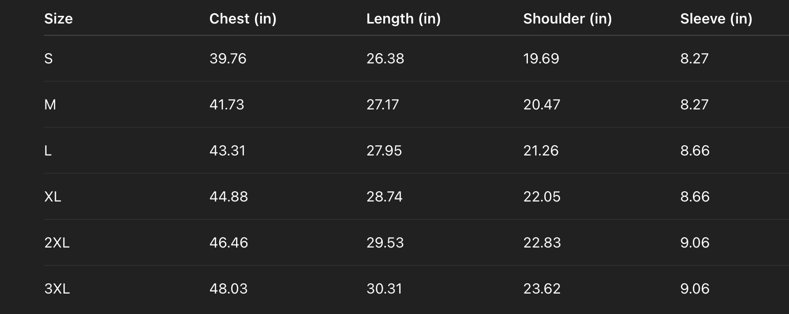
Task: Click chest value 46.46 for 2XL
Action: (x=229, y=243)
